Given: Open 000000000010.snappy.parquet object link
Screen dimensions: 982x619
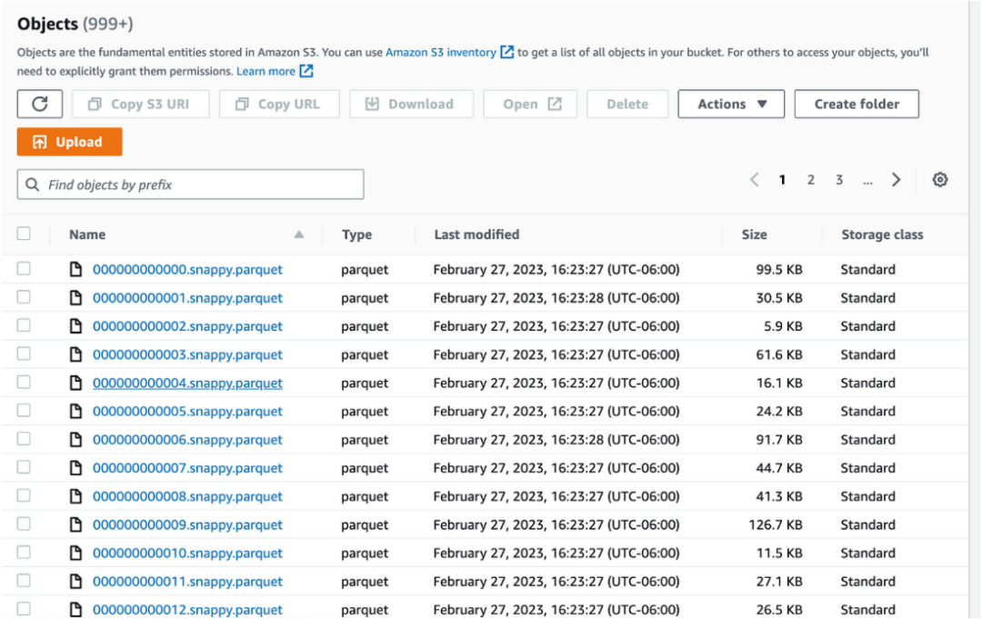Looking at the screenshot, I should tap(187, 554).
